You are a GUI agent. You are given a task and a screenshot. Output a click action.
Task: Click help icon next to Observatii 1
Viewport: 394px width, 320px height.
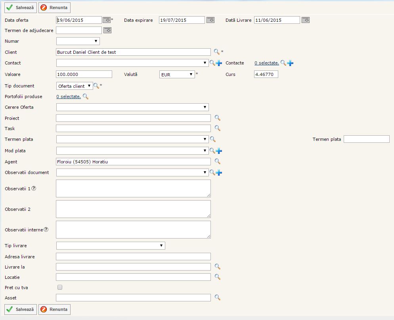(34, 189)
